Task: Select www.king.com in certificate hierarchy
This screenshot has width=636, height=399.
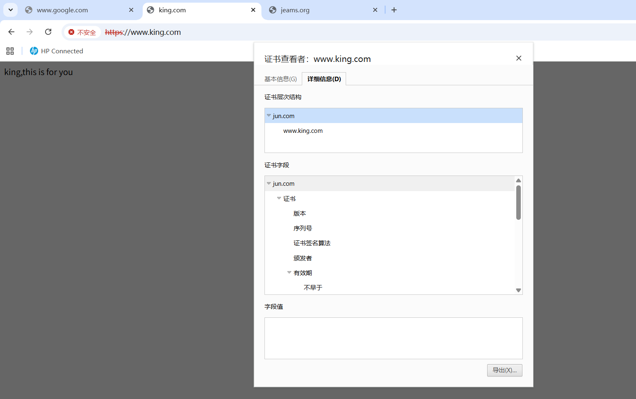Action: coord(394,130)
